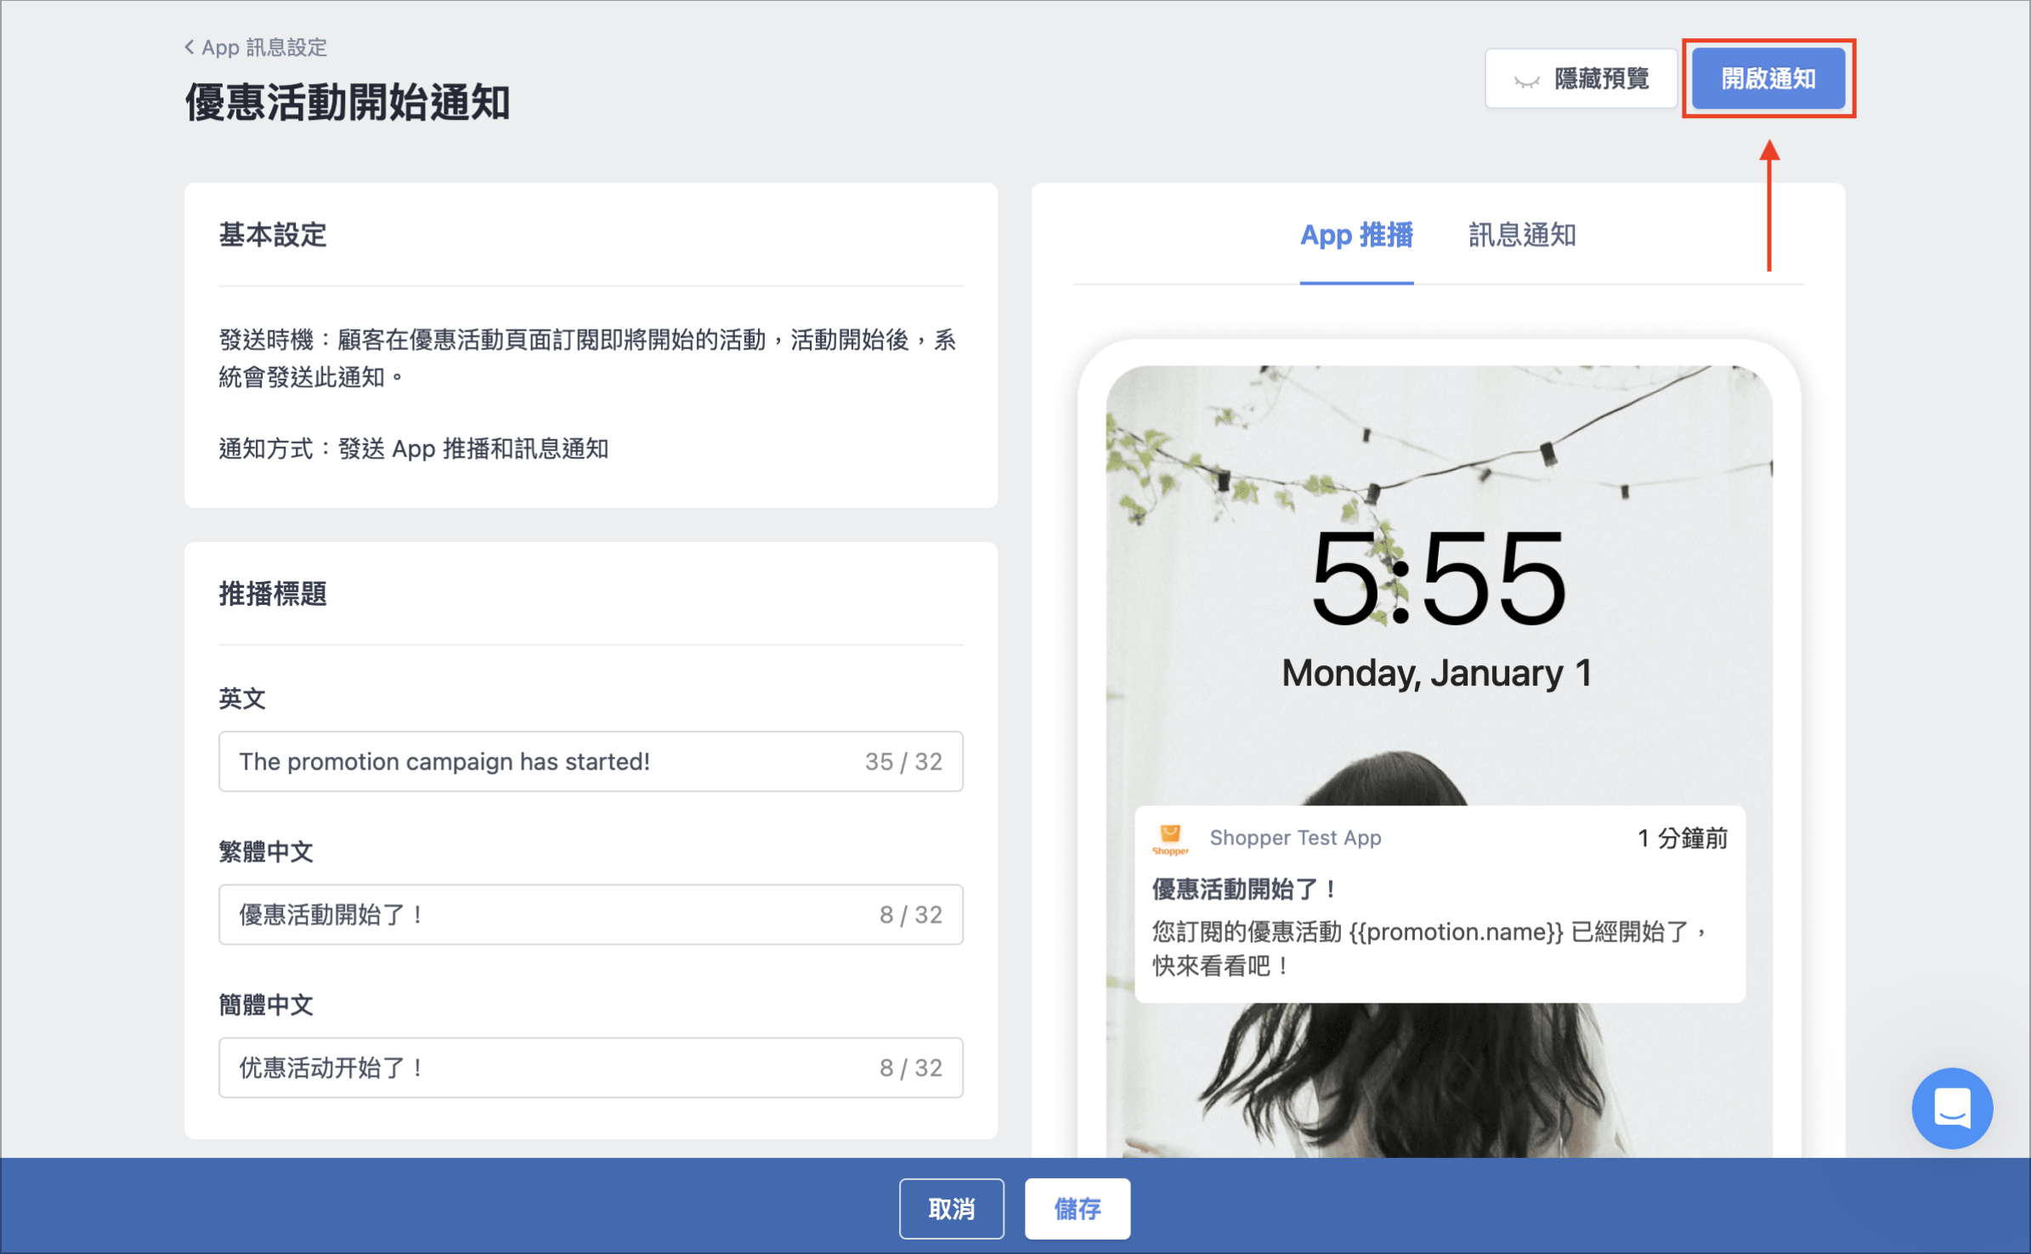Switch to the App 推播 tab
Screen dimensions: 2031x1254
point(1356,235)
